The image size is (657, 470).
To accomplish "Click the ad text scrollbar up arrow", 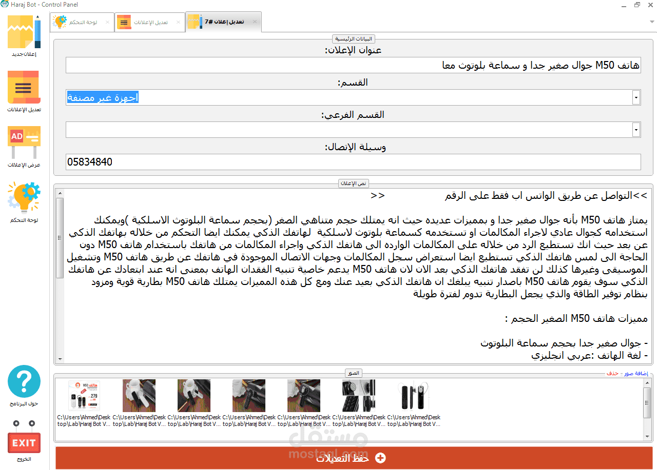I will (60, 193).
